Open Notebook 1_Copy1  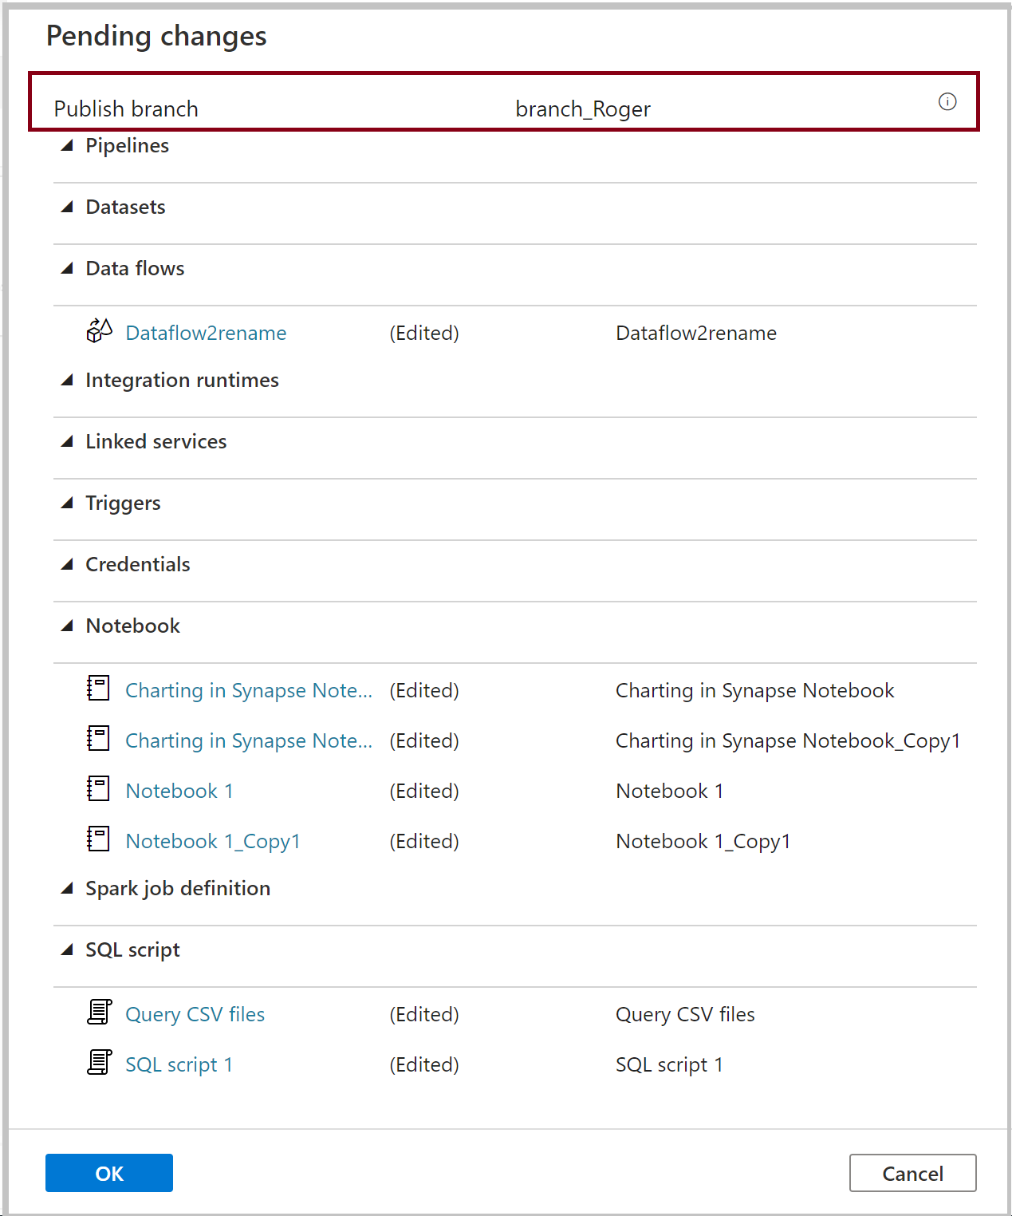(x=212, y=839)
